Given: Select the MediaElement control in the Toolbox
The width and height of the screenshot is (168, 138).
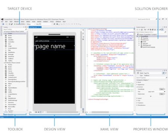Looking at the screenshot, I should (x=12, y=98).
